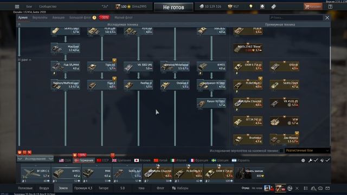Click the wrench repair icon
Image resolution: width=347 pixels, height=195 pixels.
[310, 160]
